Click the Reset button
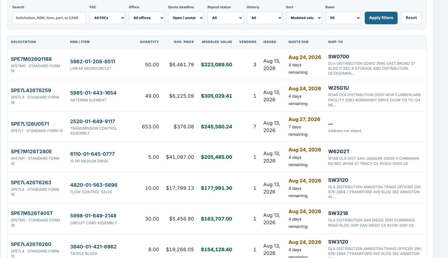The image size is (448, 258). (x=411, y=18)
